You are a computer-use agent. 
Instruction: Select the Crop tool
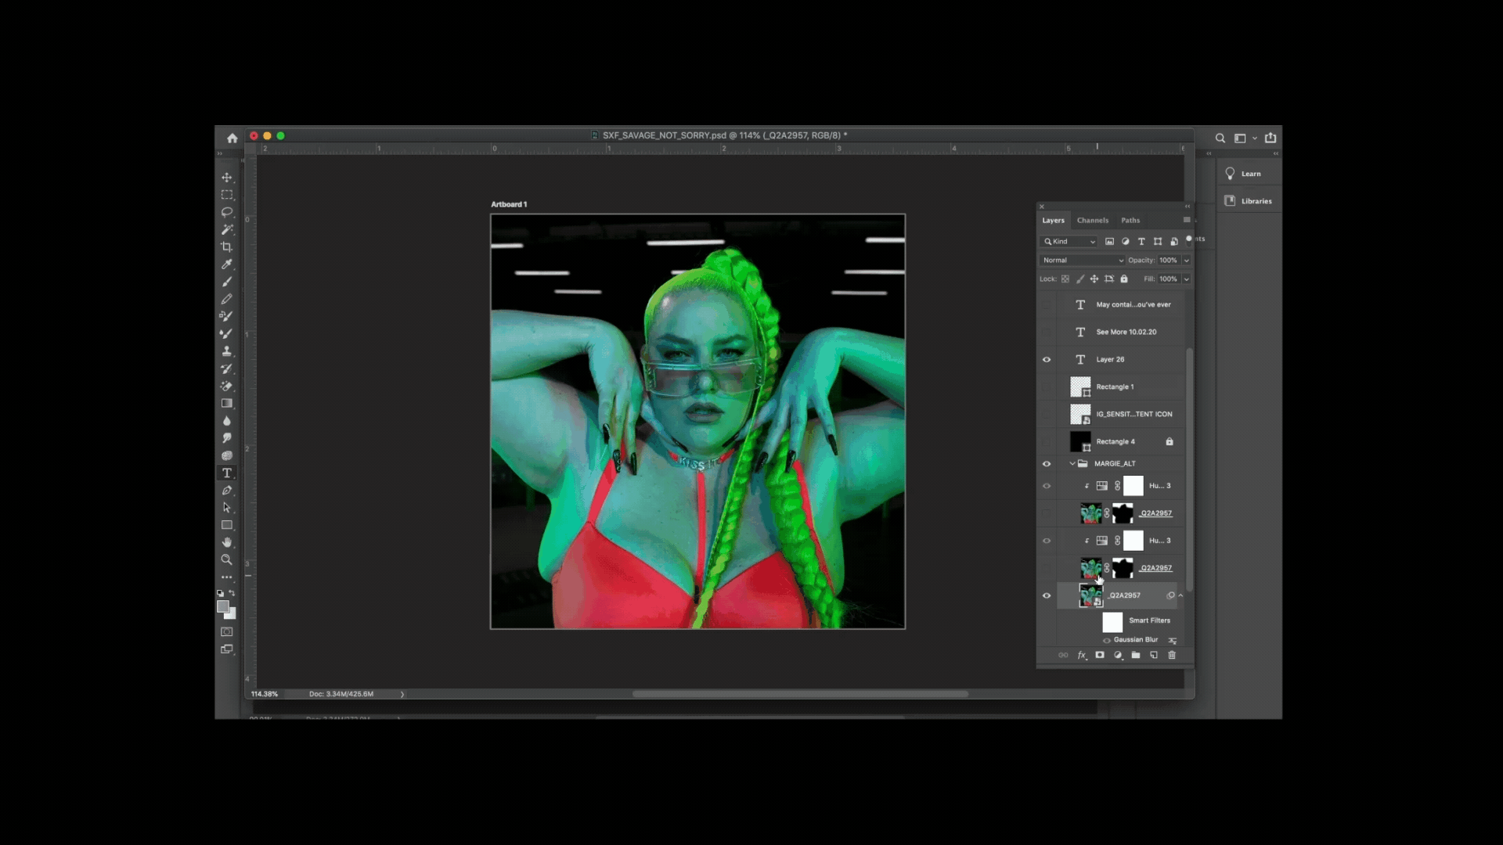click(226, 247)
